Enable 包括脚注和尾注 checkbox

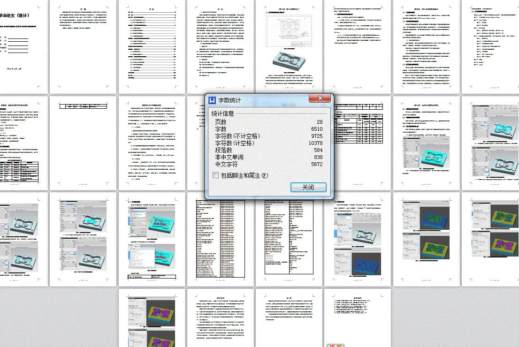click(x=215, y=175)
